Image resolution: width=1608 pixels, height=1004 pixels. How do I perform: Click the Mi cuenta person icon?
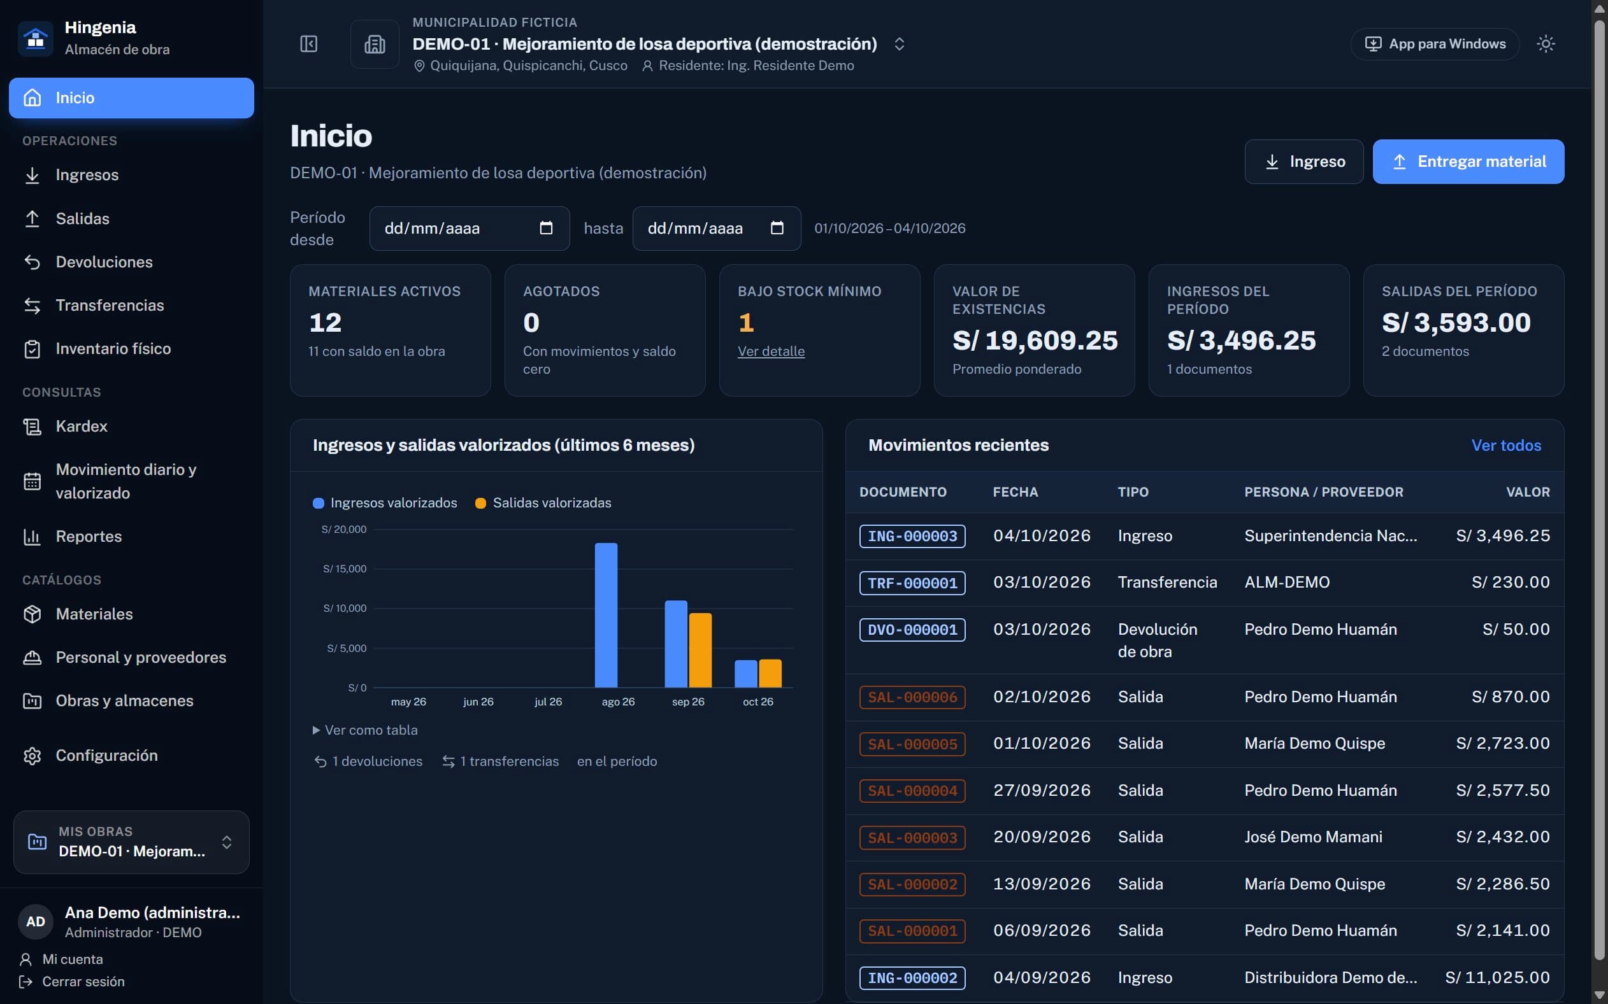(x=26, y=959)
